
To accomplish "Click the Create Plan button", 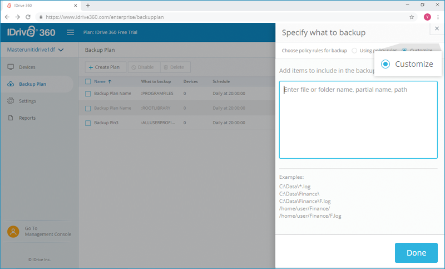I will (105, 67).
